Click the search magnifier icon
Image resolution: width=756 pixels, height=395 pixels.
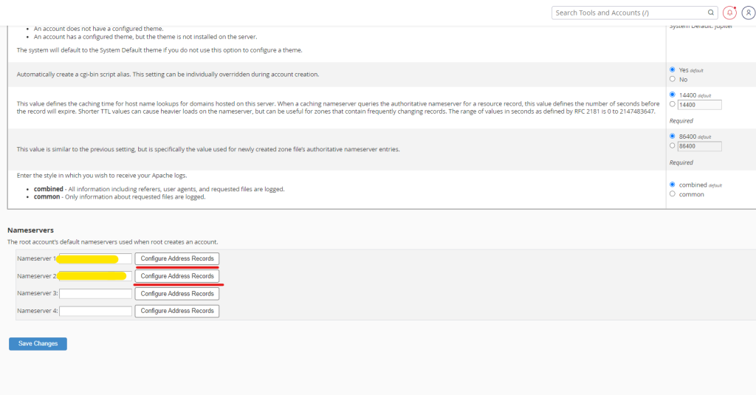711,13
